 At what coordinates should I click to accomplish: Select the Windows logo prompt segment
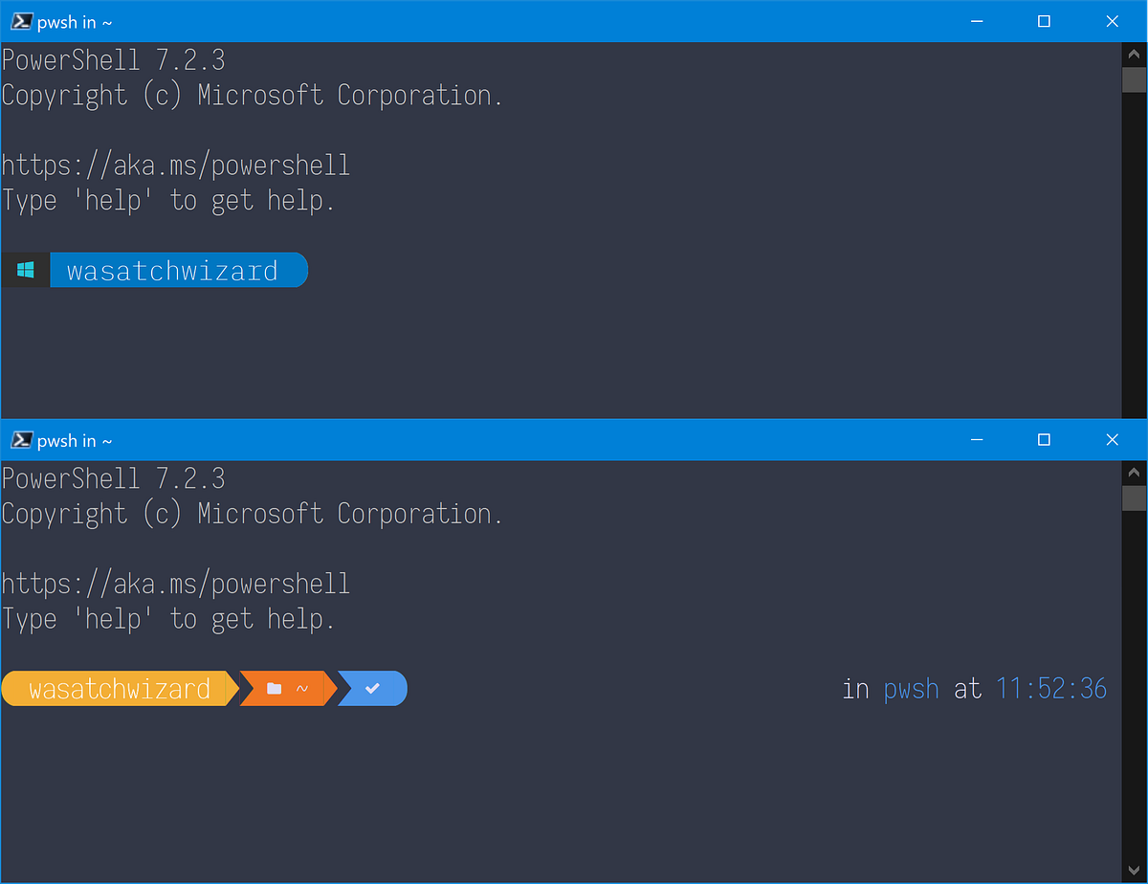pos(24,270)
